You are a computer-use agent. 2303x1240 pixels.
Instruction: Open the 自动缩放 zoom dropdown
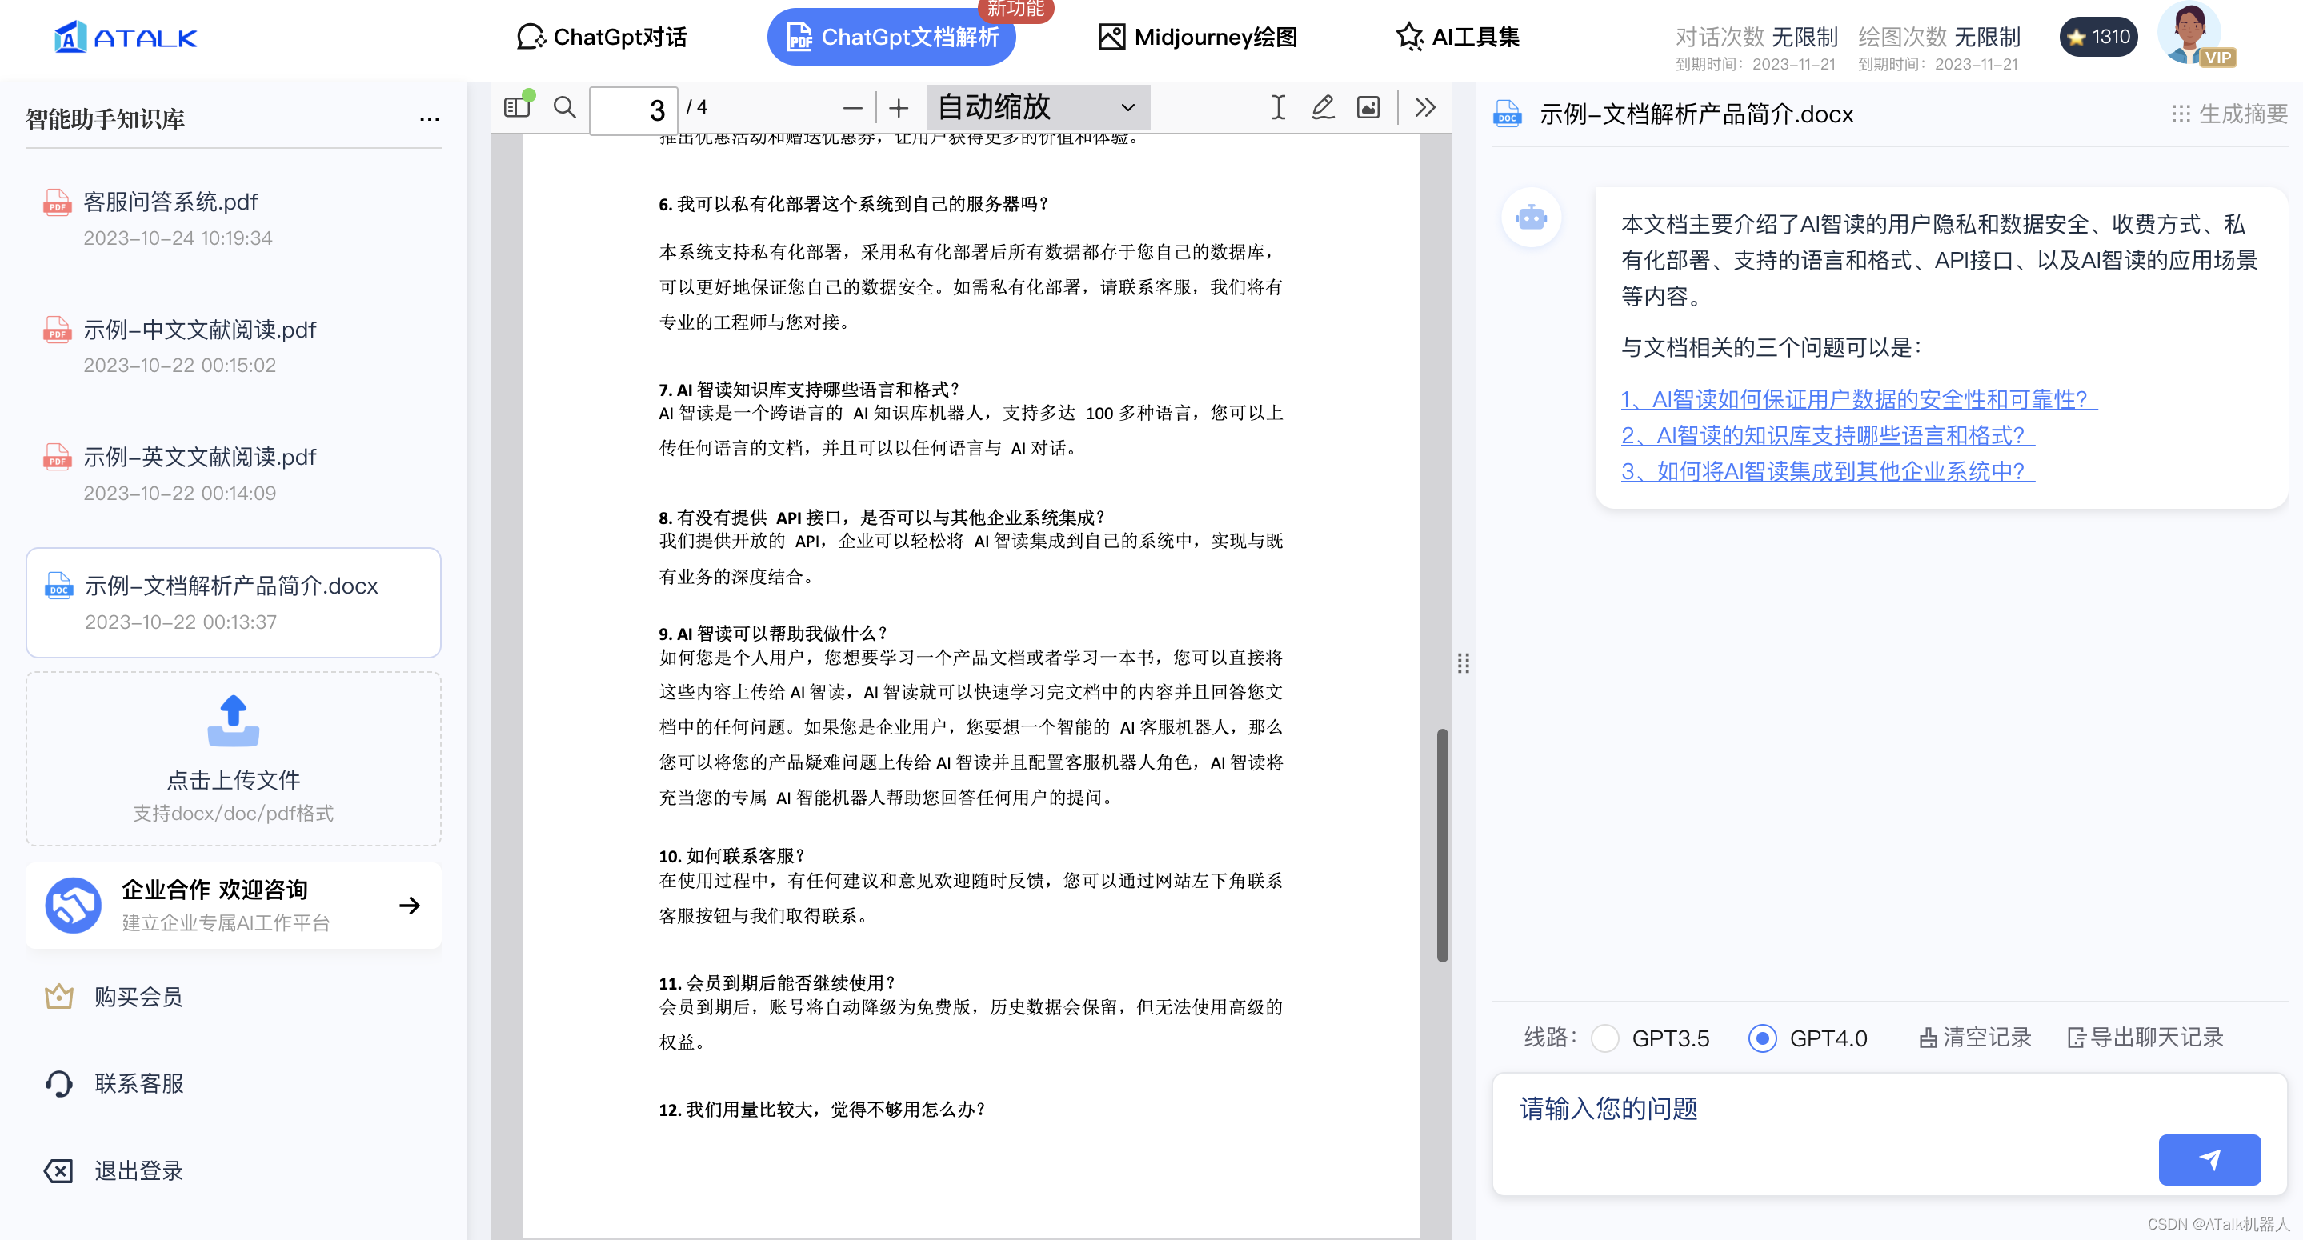(x=1038, y=107)
